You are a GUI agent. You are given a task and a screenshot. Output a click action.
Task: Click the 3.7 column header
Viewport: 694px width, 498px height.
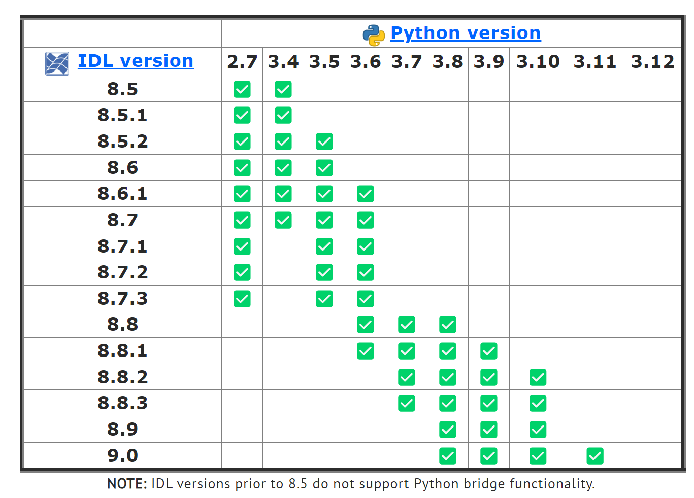[407, 62]
